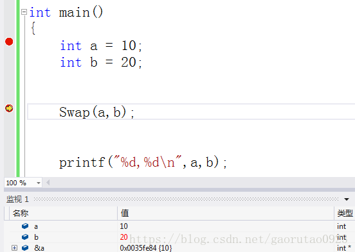Click the Swap(a, b); code line
Image resolution: width=355 pixels, height=252 pixels.
[96, 112]
